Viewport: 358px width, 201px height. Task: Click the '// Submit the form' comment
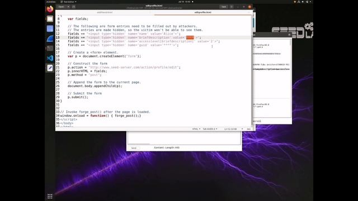[84, 93]
